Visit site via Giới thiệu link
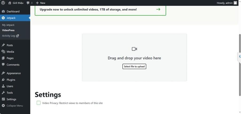241x114 pixels. point(18,3)
